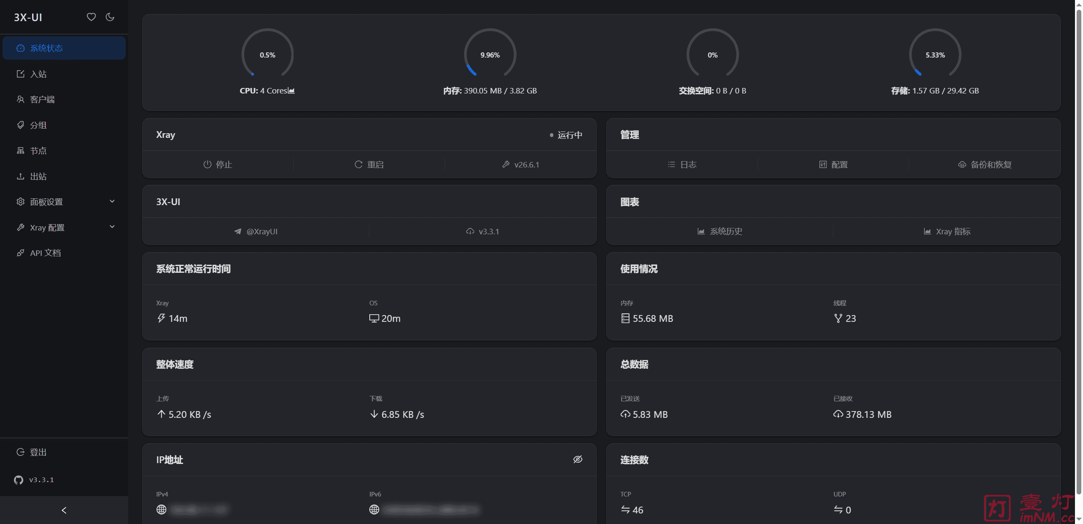The width and height of the screenshot is (1083, 524).
Task: Click the OS uptime monitor icon
Action: 374,318
